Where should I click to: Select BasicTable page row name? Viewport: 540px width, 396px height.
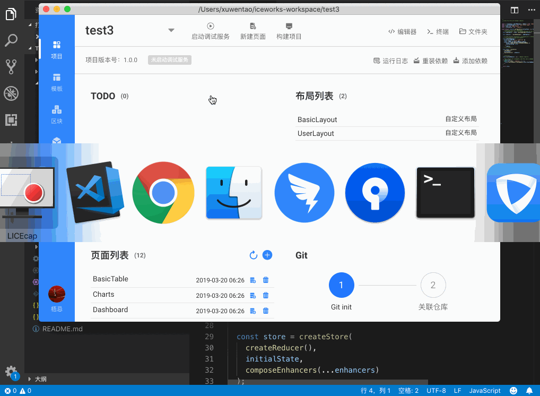(110, 279)
